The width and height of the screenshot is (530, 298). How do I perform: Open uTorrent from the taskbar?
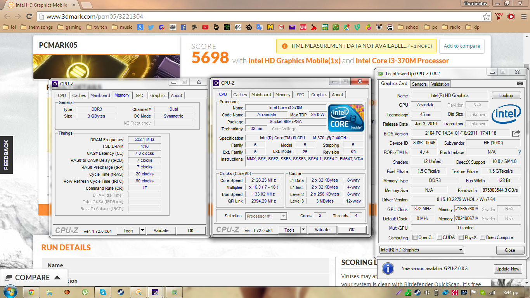point(85,292)
